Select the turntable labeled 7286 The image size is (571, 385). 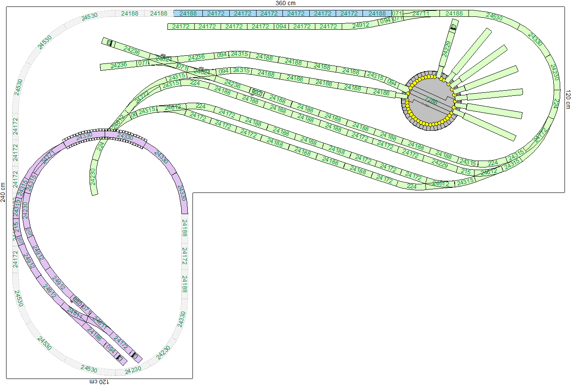click(x=431, y=101)
